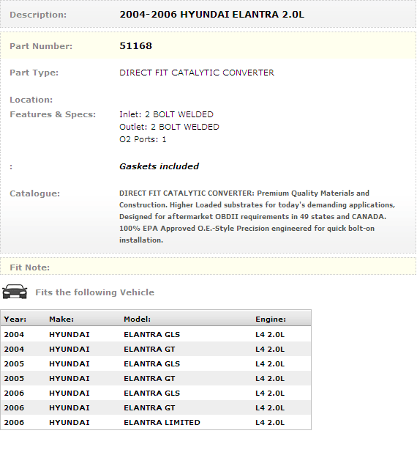Click DIRECT FIT CATALYTIC CONVERTER part type

pos(197,73)
